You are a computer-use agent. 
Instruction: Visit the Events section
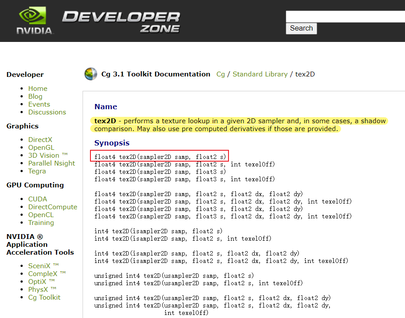point(39,104)
